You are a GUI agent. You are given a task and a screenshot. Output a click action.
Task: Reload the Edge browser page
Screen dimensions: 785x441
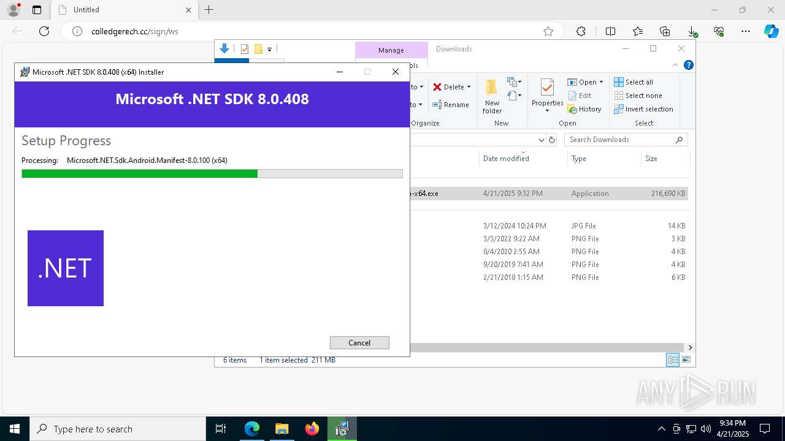44,31
